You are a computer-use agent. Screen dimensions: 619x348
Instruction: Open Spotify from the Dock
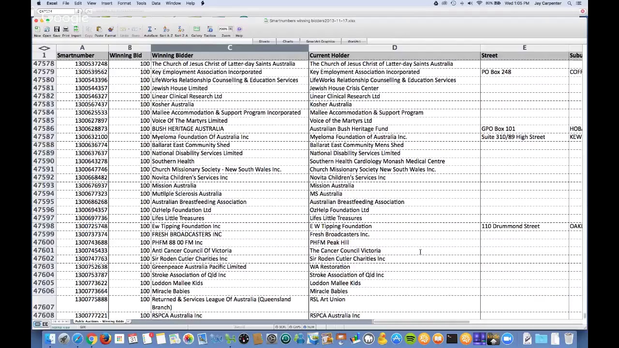coord(410,339)
